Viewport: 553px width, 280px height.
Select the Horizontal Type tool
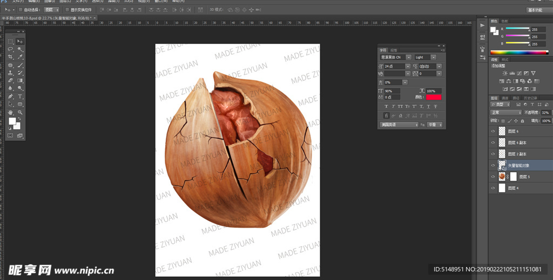[x=20, y=96]
